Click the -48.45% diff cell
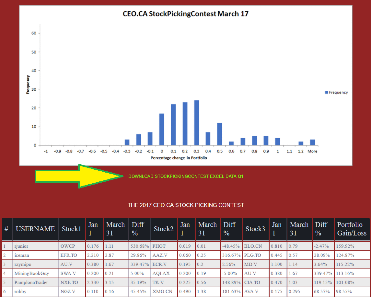 [231, 246]
